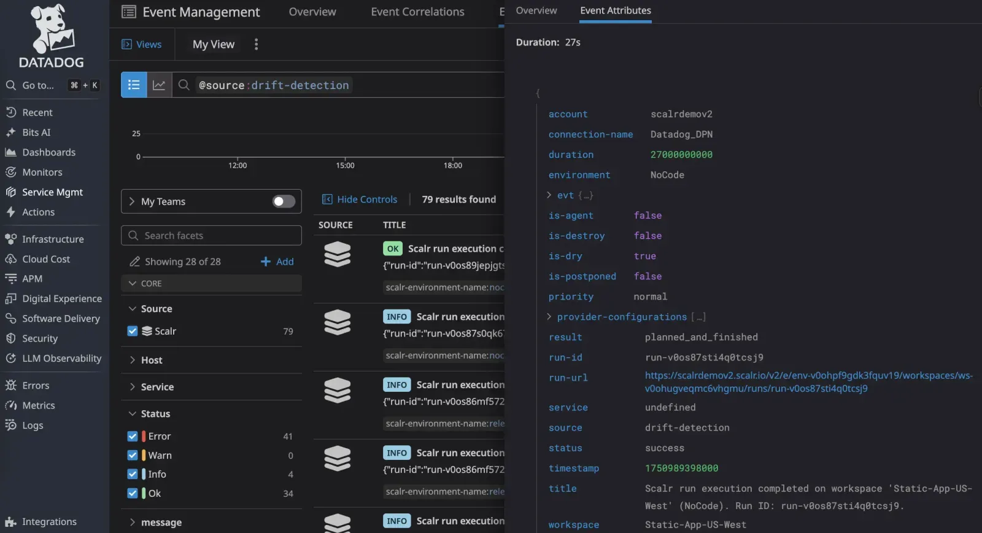Expand provider-configurations attribute array
Image resolution: width=982 pixels, height=533 pixels.
(549, 317)
